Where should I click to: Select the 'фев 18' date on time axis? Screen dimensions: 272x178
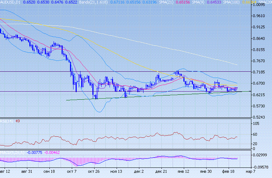pyautogui.click(x=229, y=172)
